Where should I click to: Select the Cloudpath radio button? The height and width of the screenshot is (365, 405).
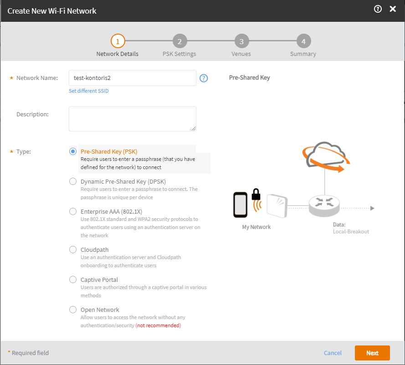click(73, 250)
